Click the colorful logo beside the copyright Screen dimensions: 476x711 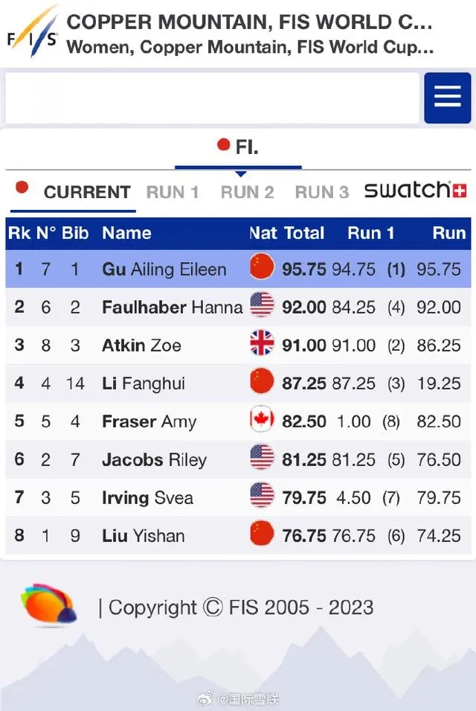(x=48, y=605)
